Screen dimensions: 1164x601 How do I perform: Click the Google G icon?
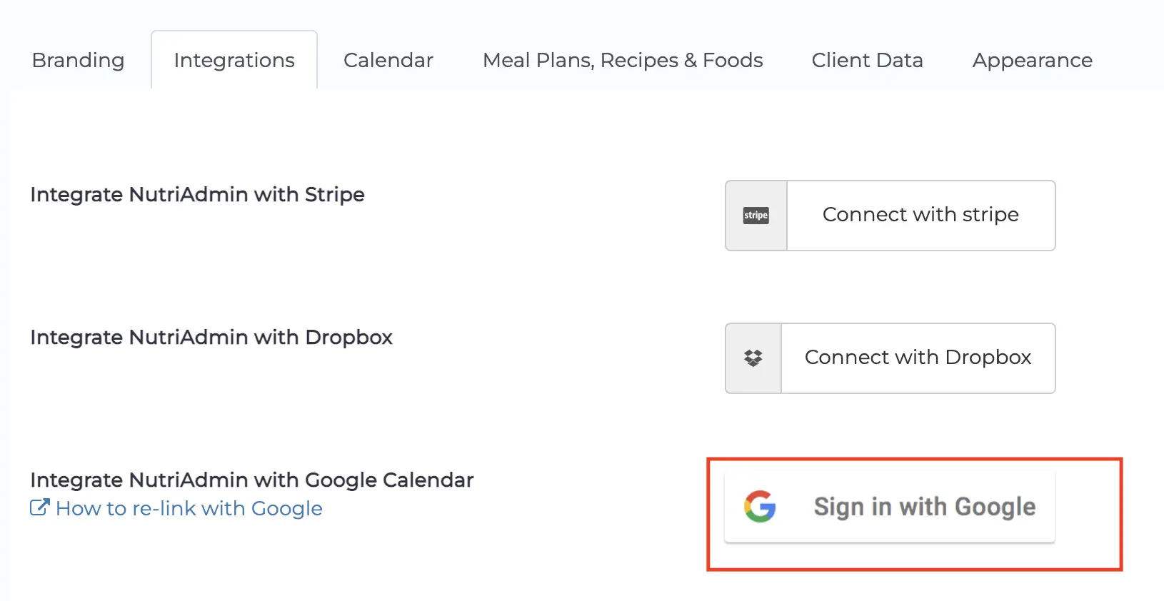760,507
